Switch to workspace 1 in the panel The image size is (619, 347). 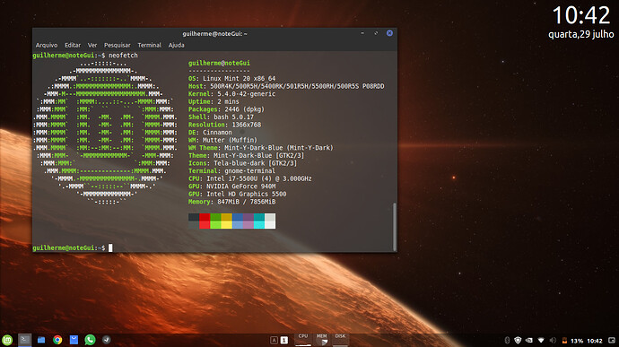pos(283,341)
